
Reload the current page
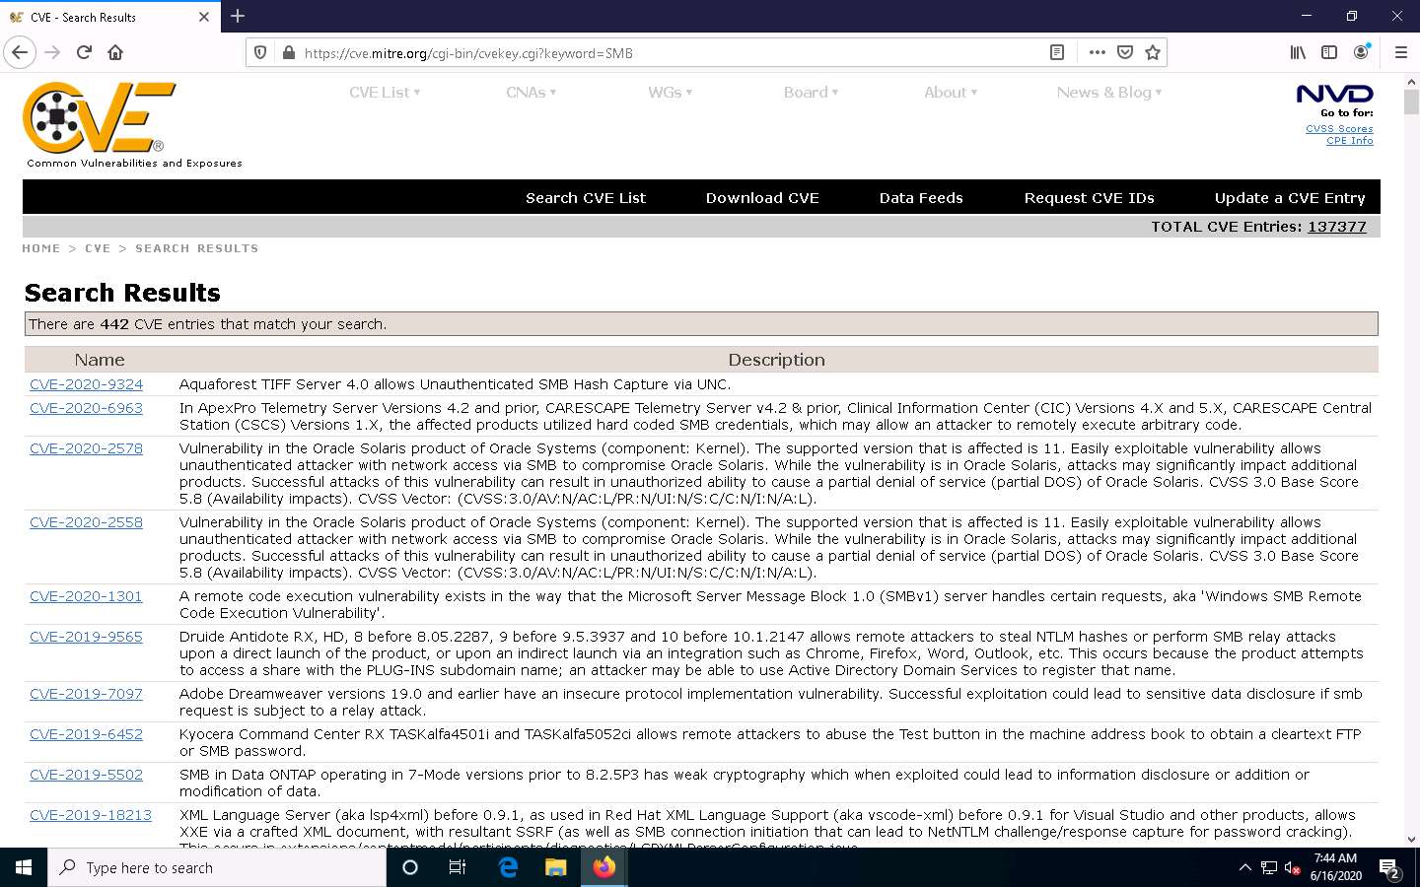[85, 52]
